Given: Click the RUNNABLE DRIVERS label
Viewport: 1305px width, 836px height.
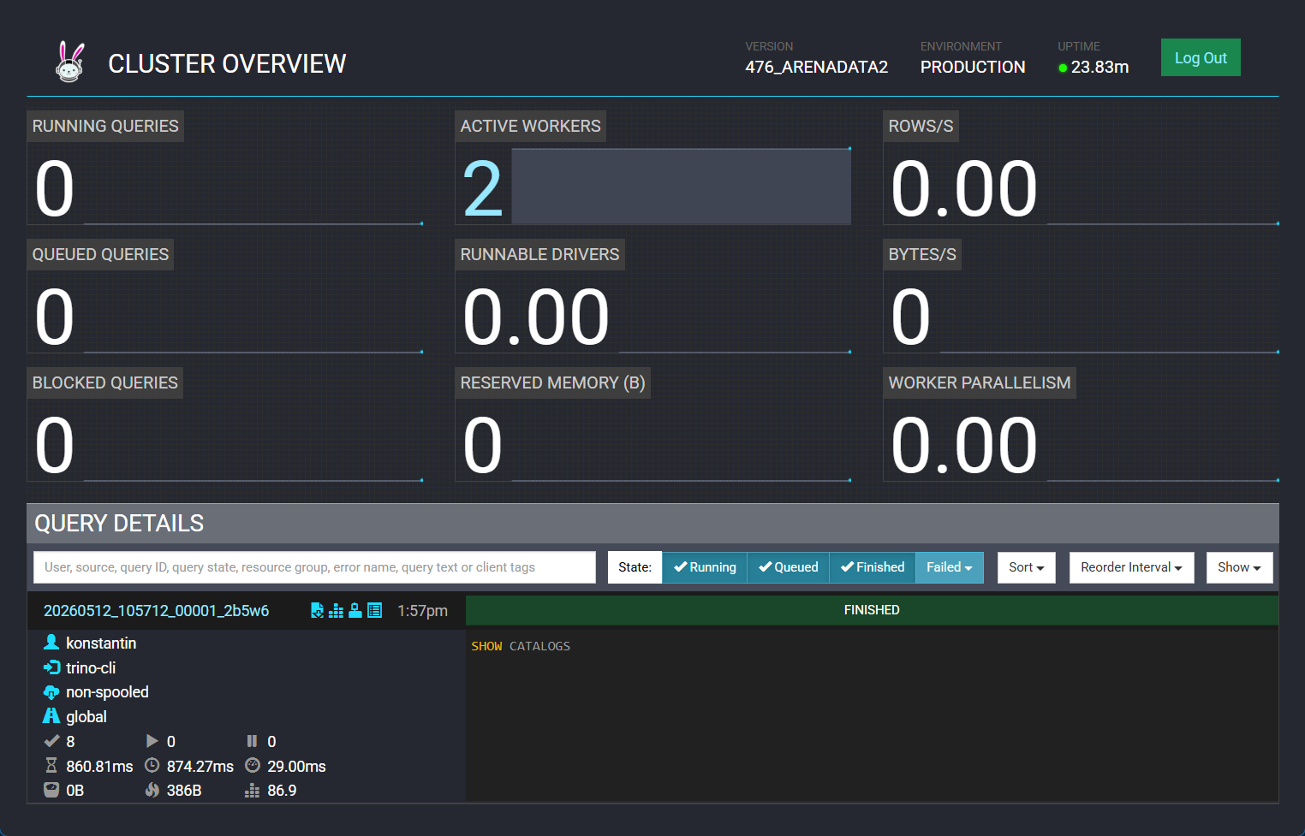Looking at the screenshot, I should coord(539,254).
